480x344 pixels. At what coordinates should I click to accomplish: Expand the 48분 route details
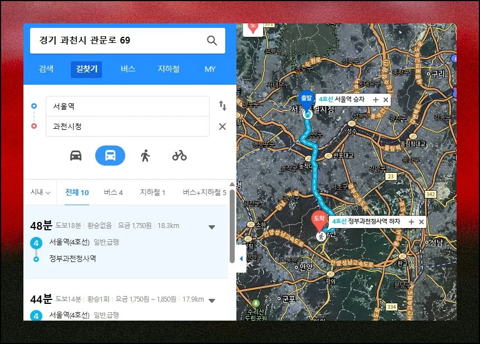coord(212,227)
